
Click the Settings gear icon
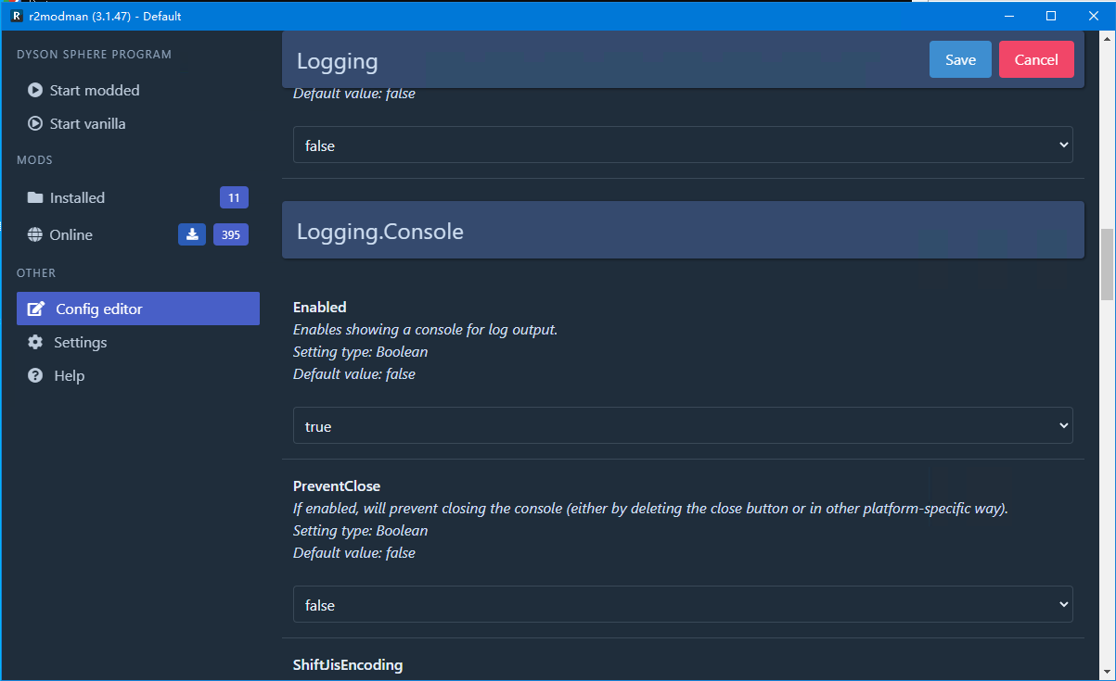[35, 342]
